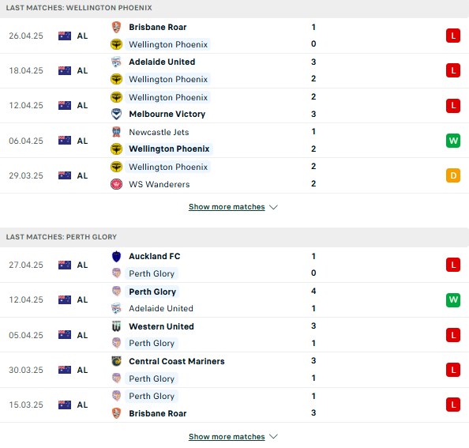Screen dimensions: 469x448
Task: Click the W result badge for 06.04.25 match
Action: click(453, 141)
